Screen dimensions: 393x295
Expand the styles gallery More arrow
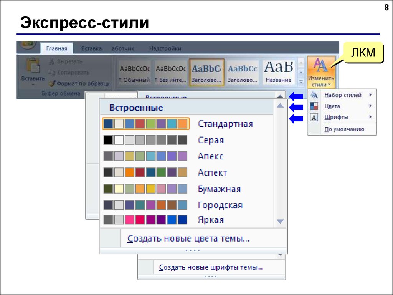tap(301, 82)
